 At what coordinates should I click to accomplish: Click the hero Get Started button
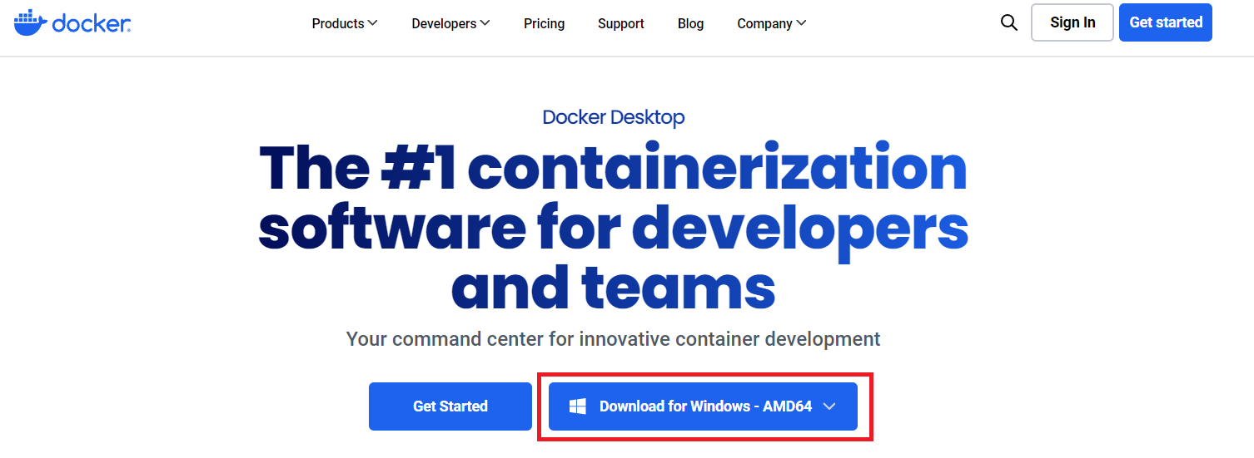pos(450,406)
